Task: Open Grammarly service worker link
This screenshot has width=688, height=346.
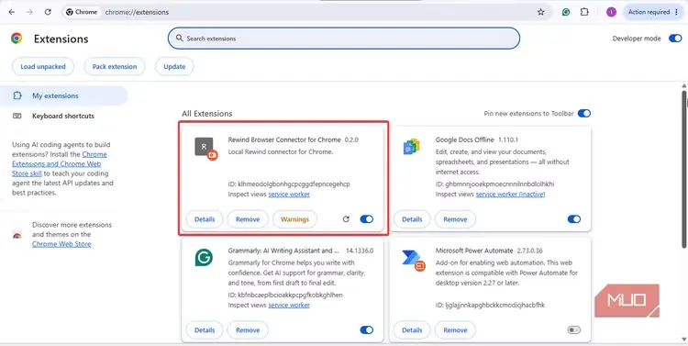Action: coord(289,305)
